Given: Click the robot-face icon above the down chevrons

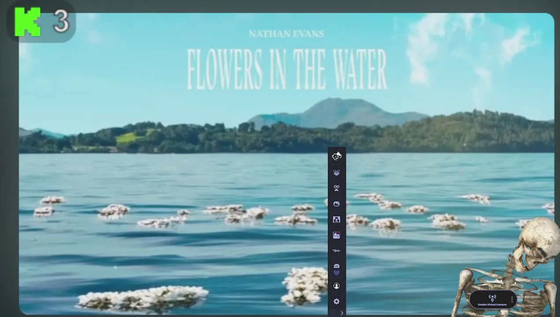Looking at the screenshot, I should coord(336,266).
